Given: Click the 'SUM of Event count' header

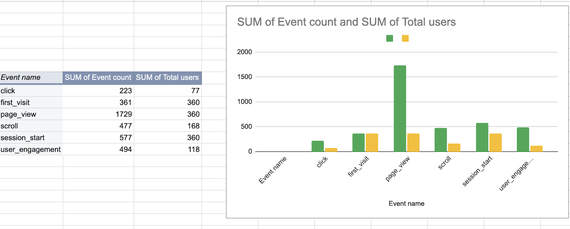Looking at the screenshot, I should click(98, 78).
